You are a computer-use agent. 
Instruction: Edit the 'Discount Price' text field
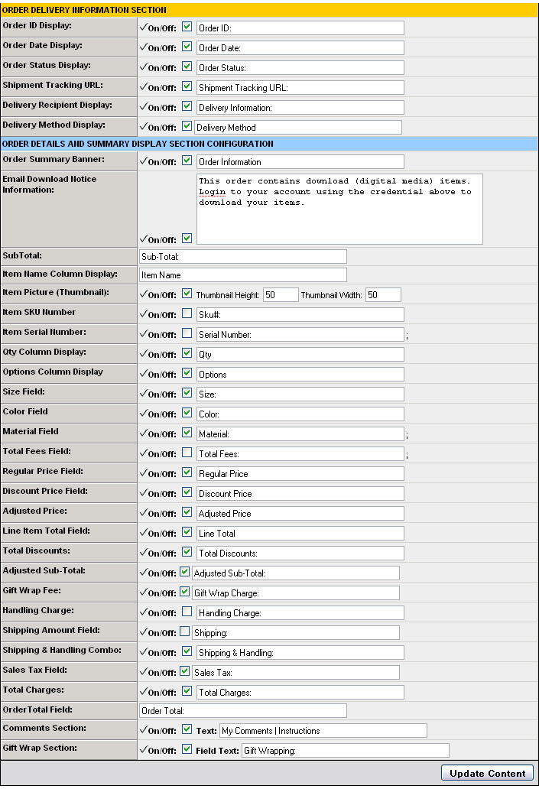(x=300, y=494)
